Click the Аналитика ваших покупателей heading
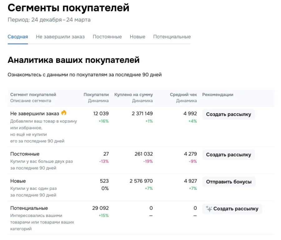This screenshot has width=281, height=240. click(73, 60)
